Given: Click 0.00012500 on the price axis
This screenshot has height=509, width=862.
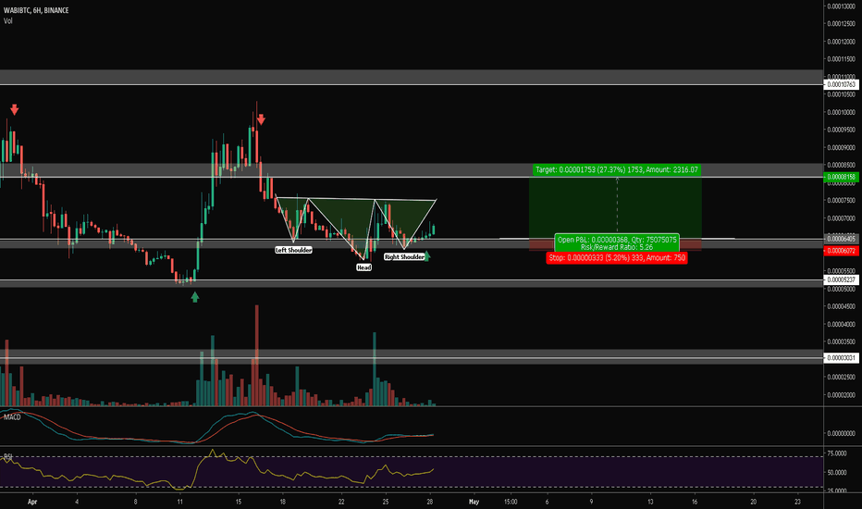Looking at the screenshot, I should click(842, 24).
